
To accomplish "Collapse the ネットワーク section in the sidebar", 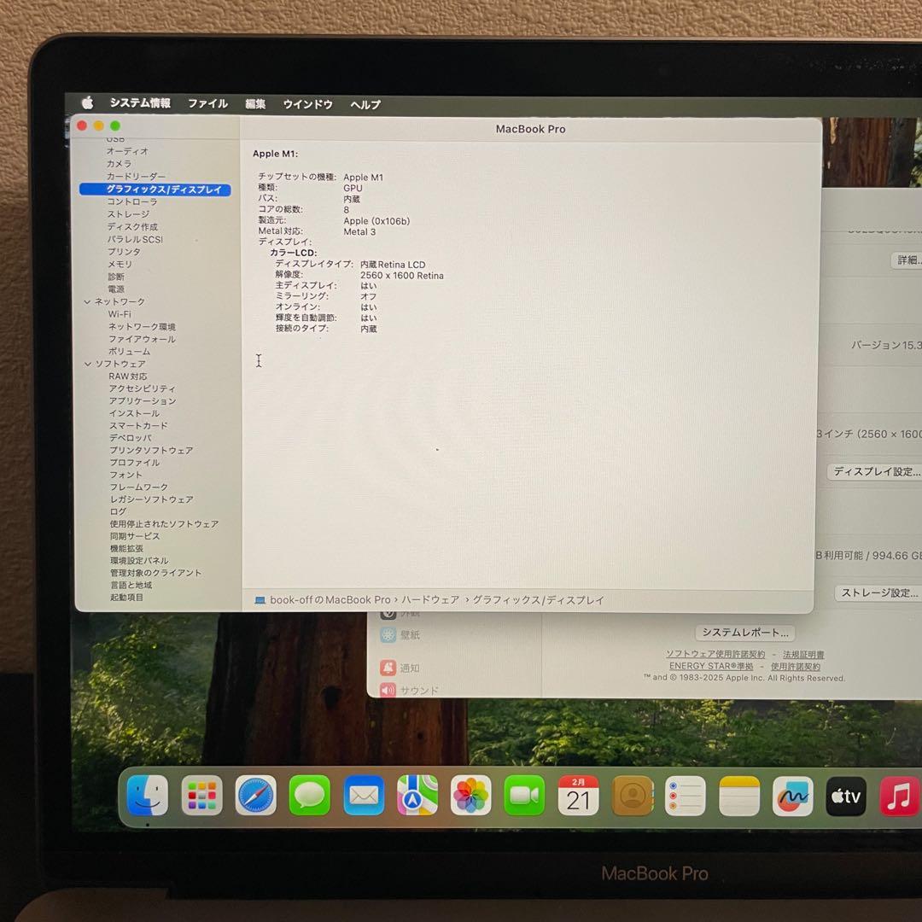I will 89,301.
